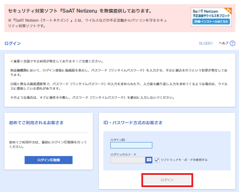Click the 詳細・インストールはこちら button in banner

[211, 22]
